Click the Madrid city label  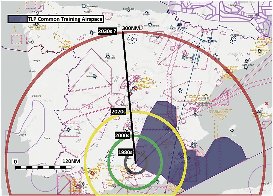click(130, 91)
